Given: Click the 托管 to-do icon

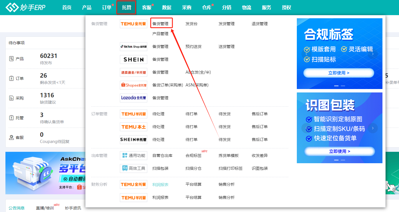Looking at the screenshot, I should click(x=11, y=118).
